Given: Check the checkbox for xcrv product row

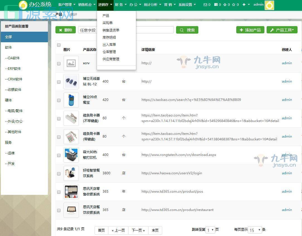Looking at the screenshot, I should (59, 63).
